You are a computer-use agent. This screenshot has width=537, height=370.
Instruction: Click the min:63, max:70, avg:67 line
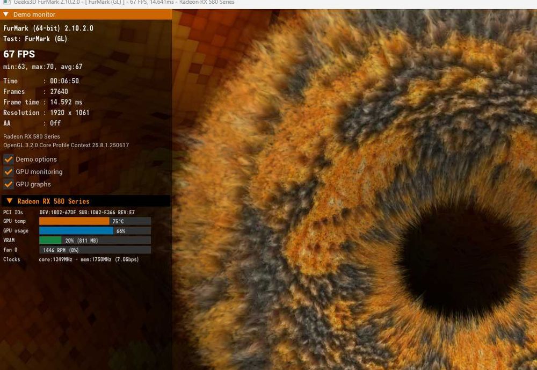point(43,67)
